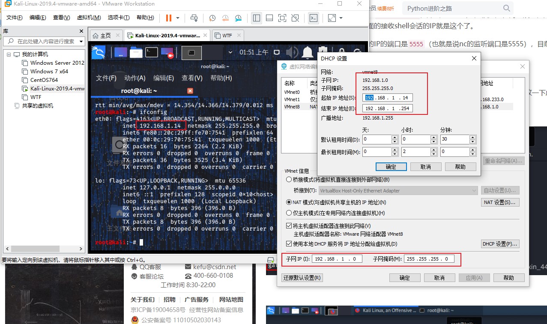Click the 起始 IP 地址 input field
This screenshot has width=547, height=324.
point(388,97)
